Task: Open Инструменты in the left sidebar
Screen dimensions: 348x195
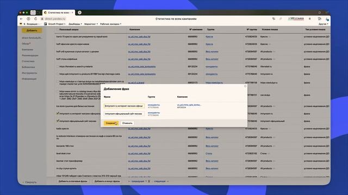Action: [x=29, y=73]
